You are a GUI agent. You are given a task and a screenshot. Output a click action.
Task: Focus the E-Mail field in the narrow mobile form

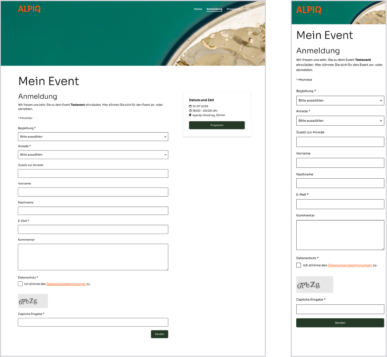[x=340, y=204]
